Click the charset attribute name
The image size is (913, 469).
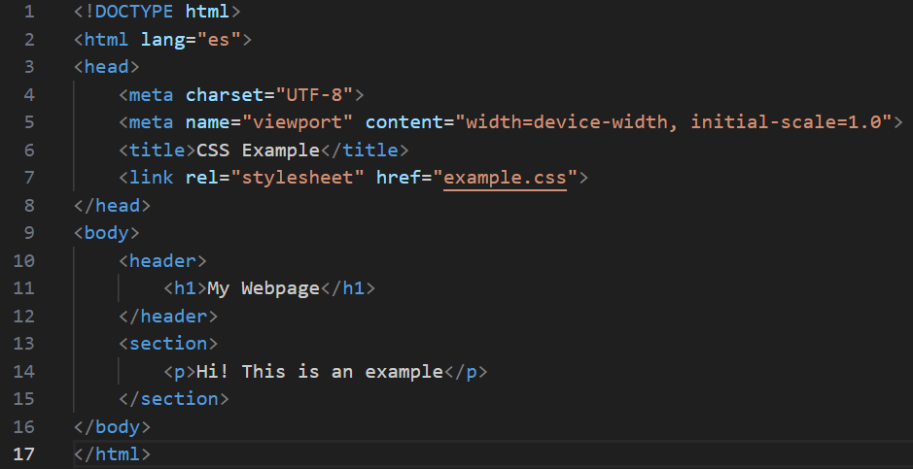click(225, 95)
